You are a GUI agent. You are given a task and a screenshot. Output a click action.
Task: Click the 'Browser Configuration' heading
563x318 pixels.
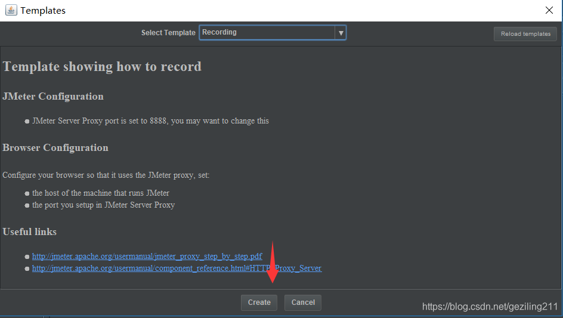(55, 148)
